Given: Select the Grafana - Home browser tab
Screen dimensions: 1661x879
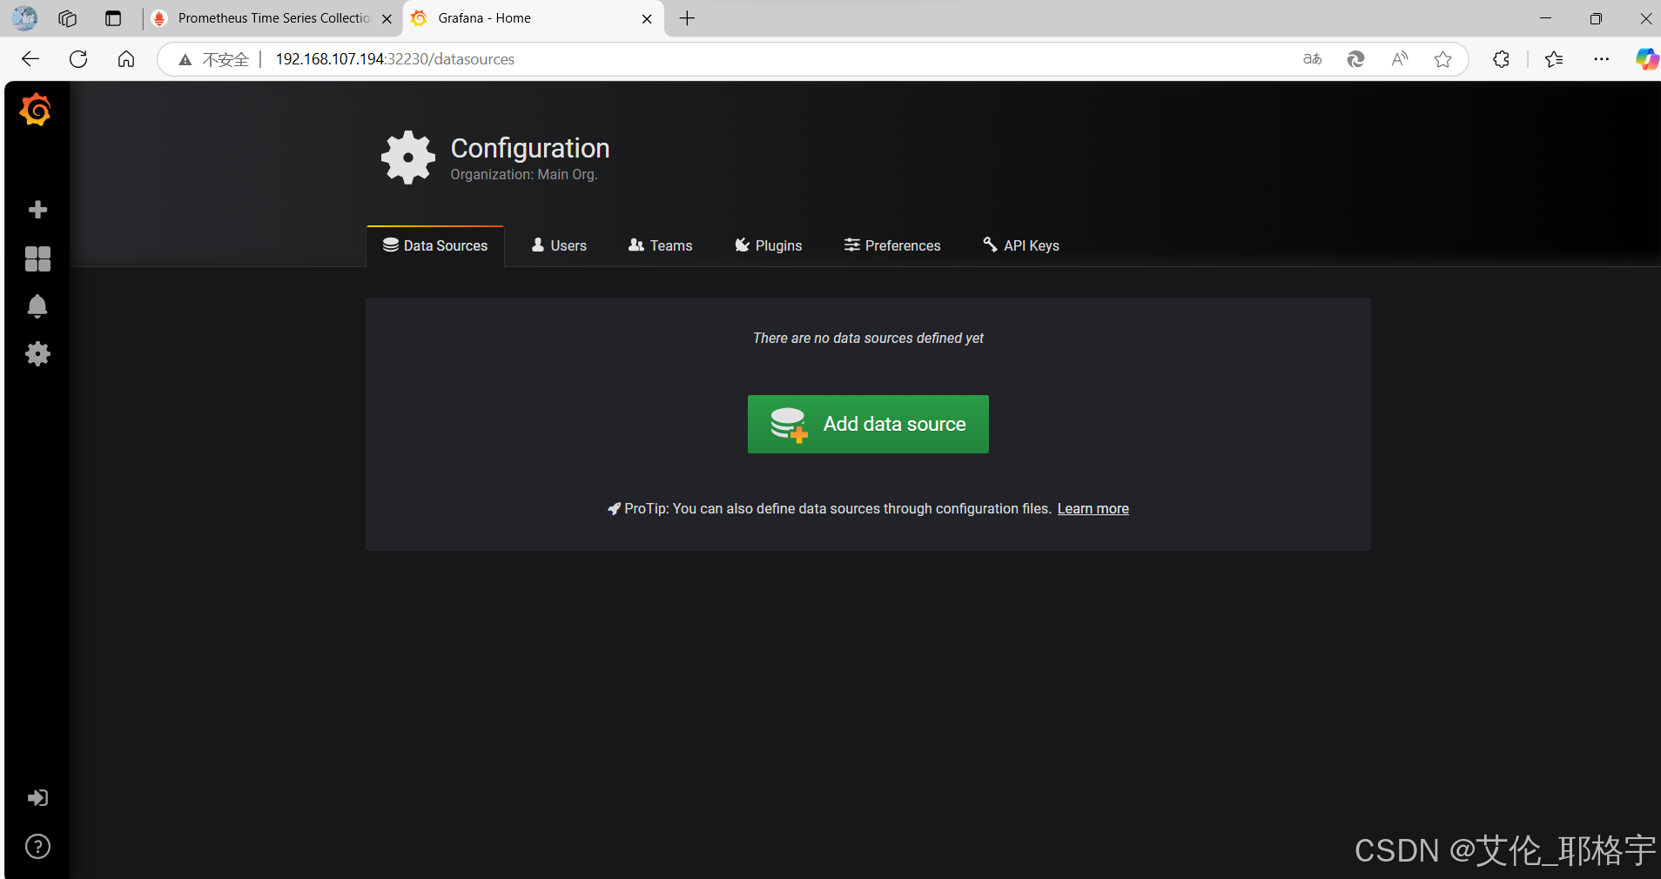Looking at the screenshot, I should coord(534,18).
